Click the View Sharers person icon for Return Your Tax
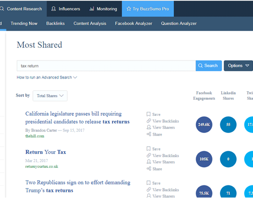This screenshot has width=253, height=198. click(x=149, y=162)
